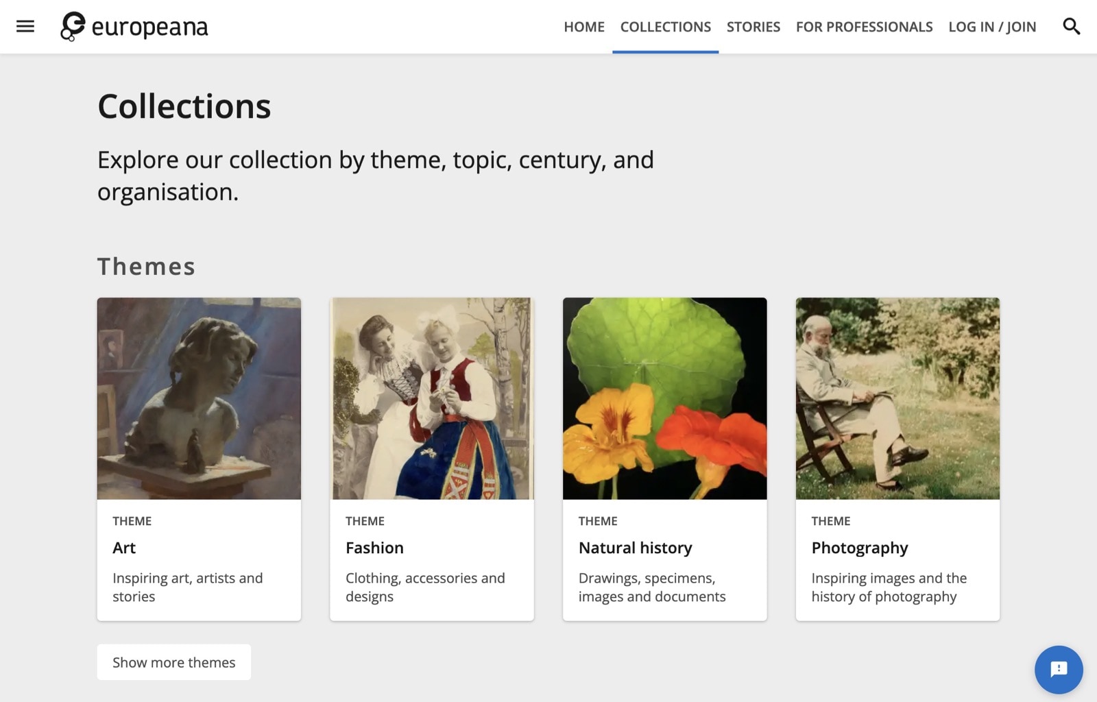Click the THEME label above Art
Image resolution: width=1097 pixels, height=702 pixels.
132,521
